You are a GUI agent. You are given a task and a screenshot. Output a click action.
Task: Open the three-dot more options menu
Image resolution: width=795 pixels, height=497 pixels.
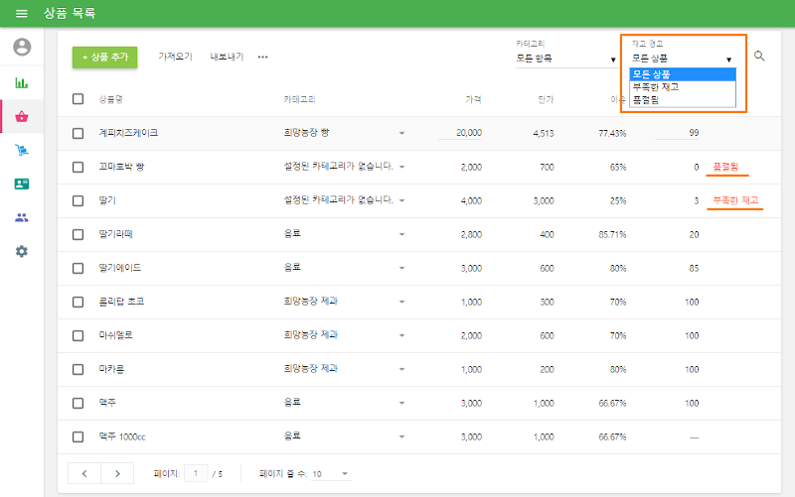coord(262,58)
